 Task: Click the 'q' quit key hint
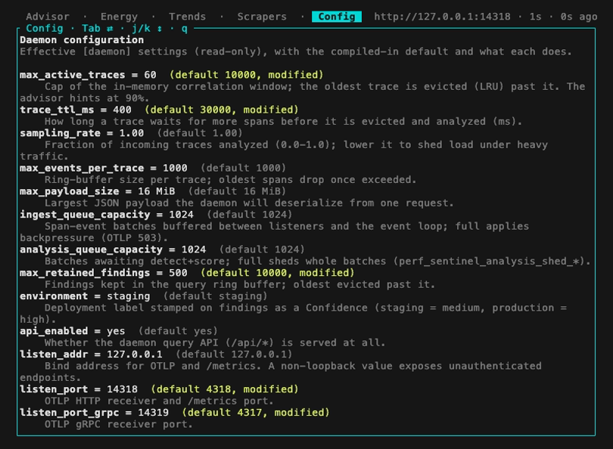(x=184, y=29)
